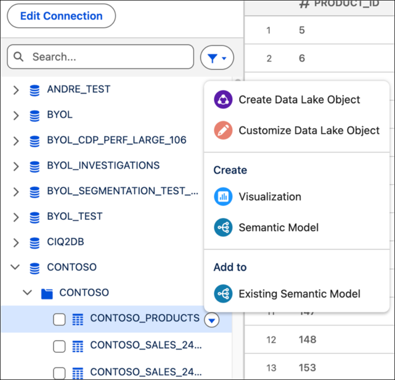This screenshot has height=380, width=395.
Task: Check the first CONTOSO_SALES_24 checkbox
Action: [59, 346]
